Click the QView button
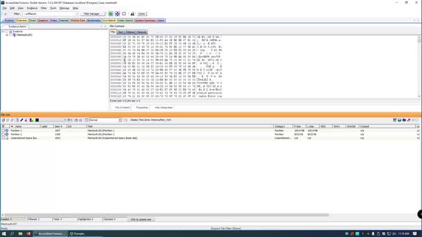This screenshot has width=422, height=237. point(141,14)
